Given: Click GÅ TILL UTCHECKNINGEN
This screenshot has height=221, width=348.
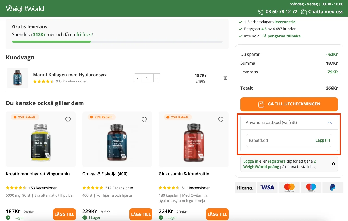Looking at the screenshot, I should [x=289, y=104].
